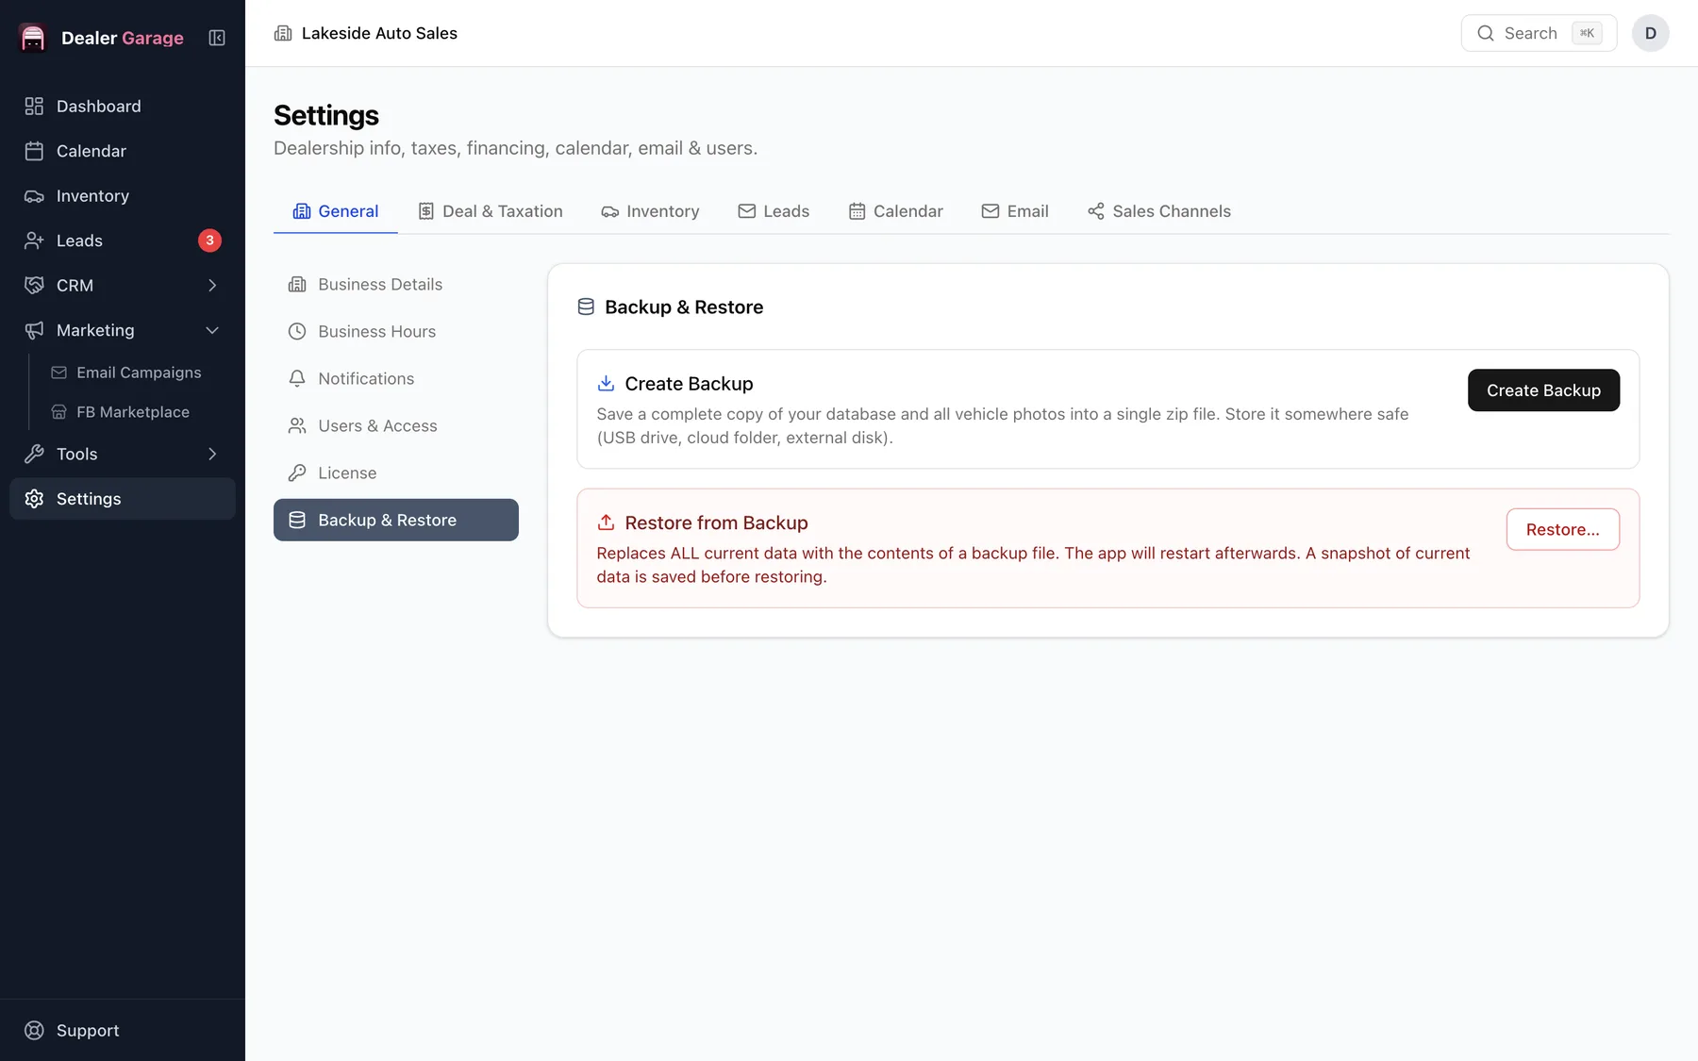The image size is (1698, 1061).
Task: Expand the Tools submenu chevron
Action: click(x=212, y=455)
